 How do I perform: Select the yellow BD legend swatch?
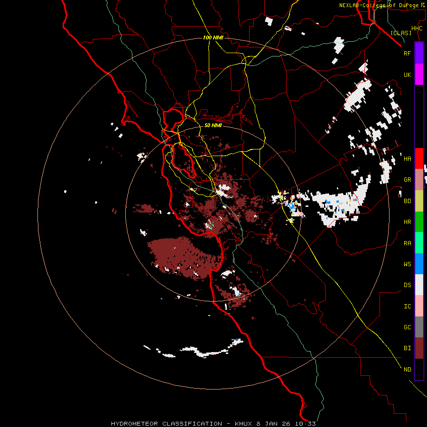[x=419, y=201]
